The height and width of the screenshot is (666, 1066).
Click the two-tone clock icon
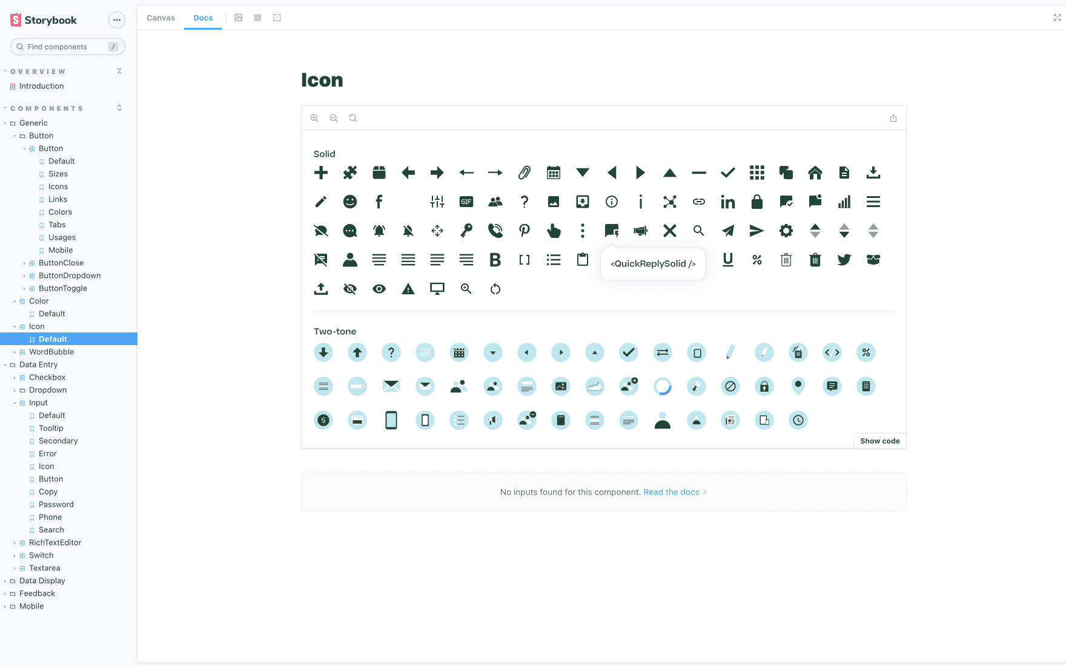coord(798,420)
